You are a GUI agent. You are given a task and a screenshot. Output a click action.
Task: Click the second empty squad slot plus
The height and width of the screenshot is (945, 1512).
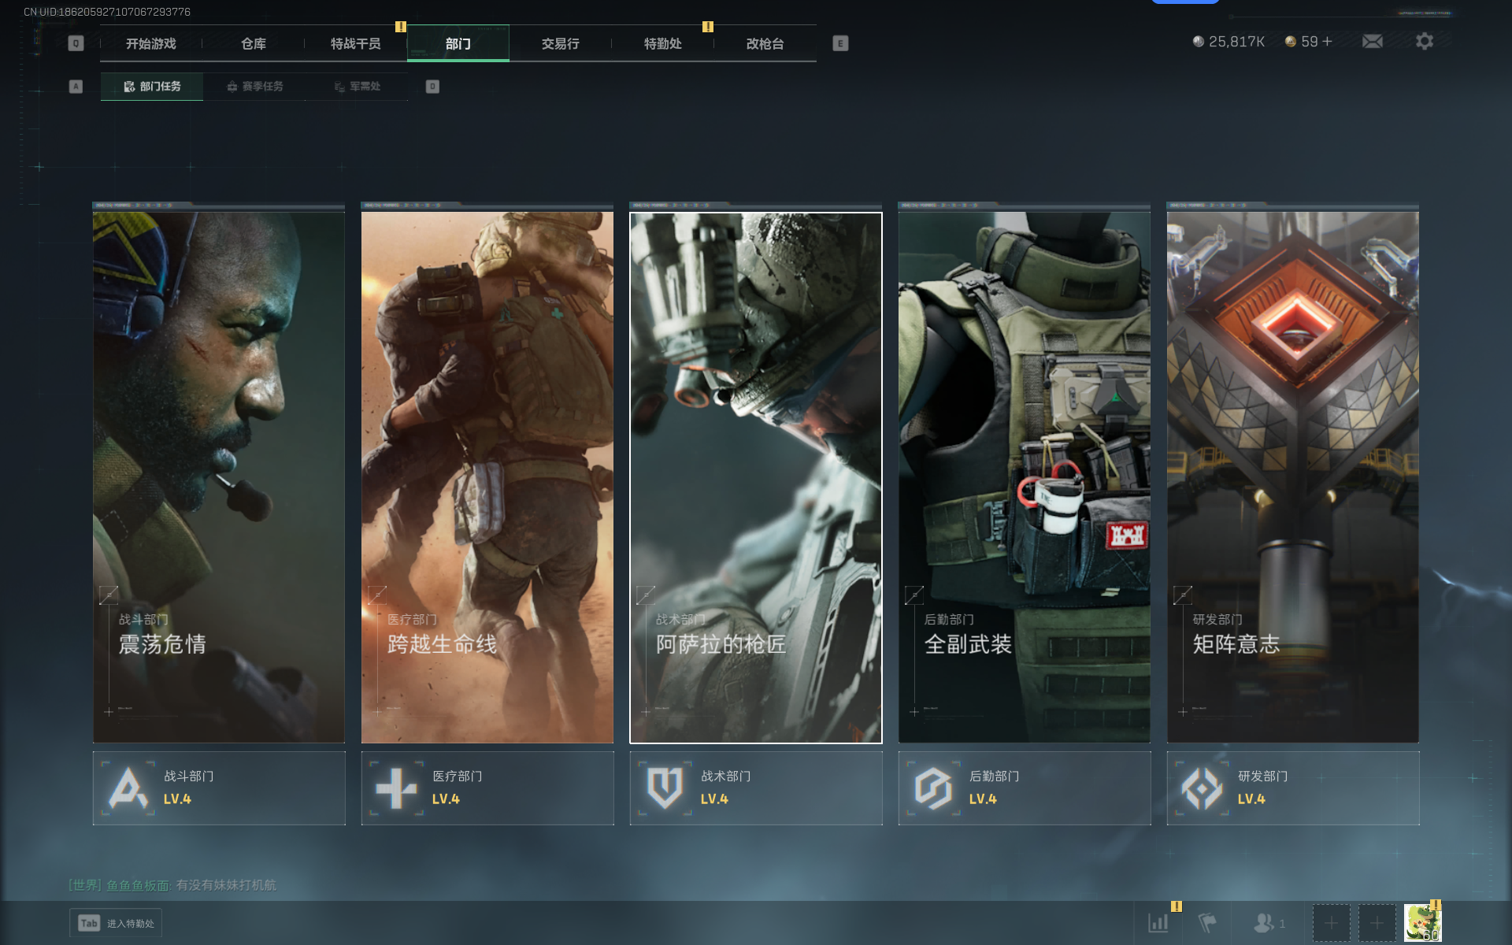click(x=1377, y=922)
